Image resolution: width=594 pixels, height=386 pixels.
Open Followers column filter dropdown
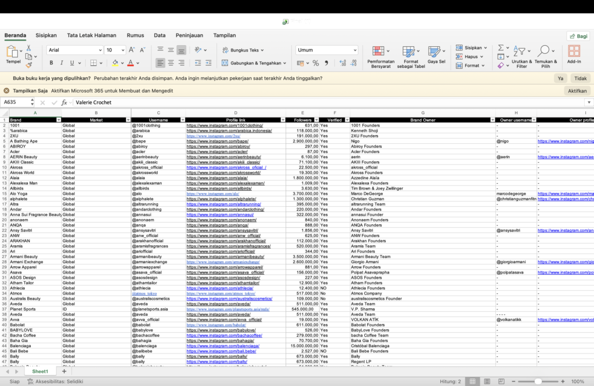(316, 120)
